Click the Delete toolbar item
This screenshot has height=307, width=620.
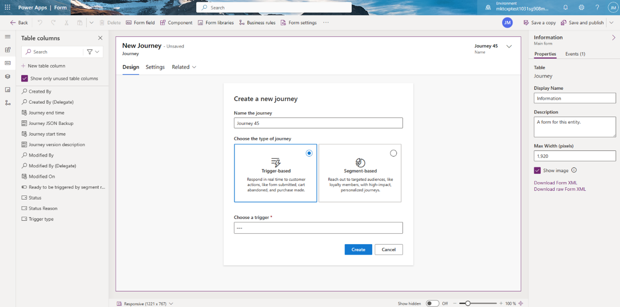(x=110, y=23)
